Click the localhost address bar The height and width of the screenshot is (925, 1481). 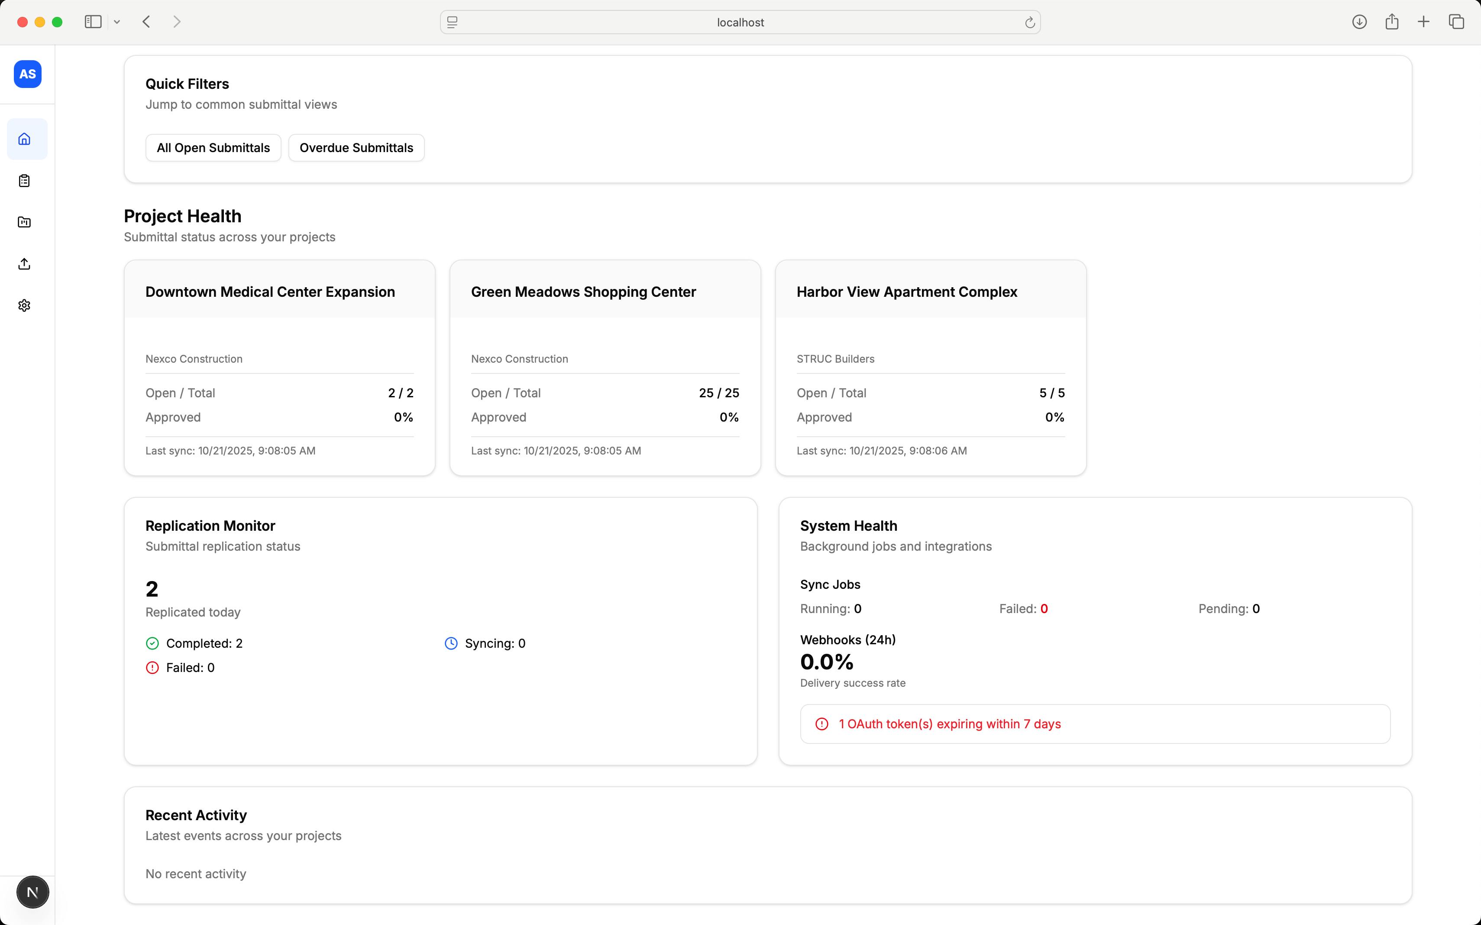[740, 23]
